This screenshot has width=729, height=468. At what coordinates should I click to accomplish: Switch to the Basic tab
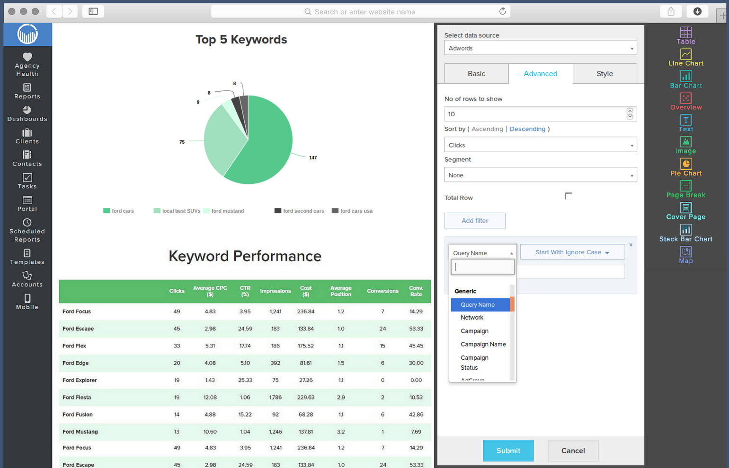click(476, 73)
